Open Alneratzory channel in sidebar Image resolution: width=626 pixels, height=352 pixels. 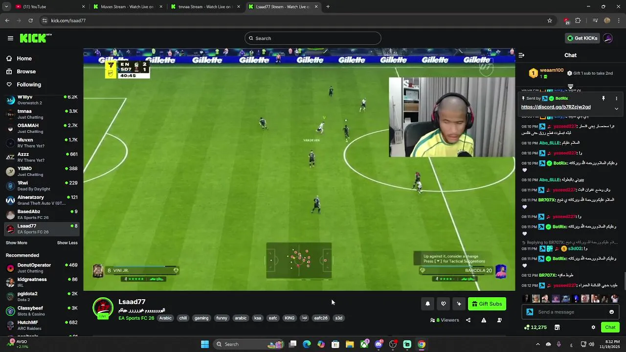42,200
